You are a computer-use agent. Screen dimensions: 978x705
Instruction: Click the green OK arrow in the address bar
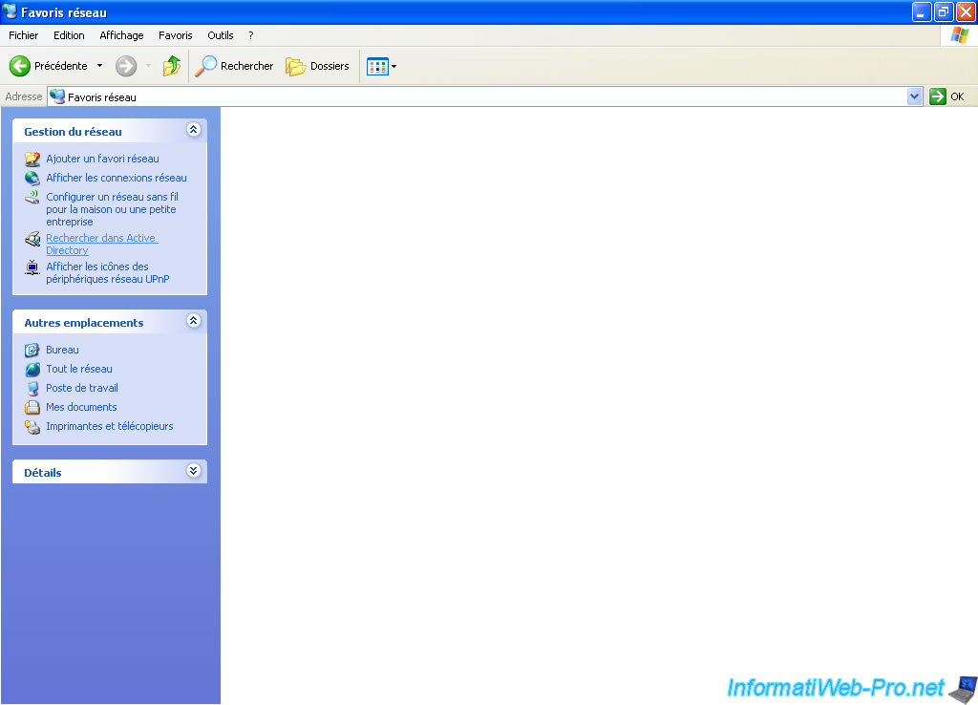[937, 96]
